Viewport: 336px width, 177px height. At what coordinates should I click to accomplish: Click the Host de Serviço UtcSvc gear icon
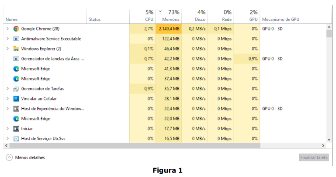pos(16,139)
